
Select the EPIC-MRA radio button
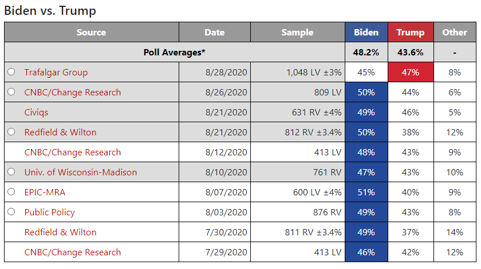11,192
